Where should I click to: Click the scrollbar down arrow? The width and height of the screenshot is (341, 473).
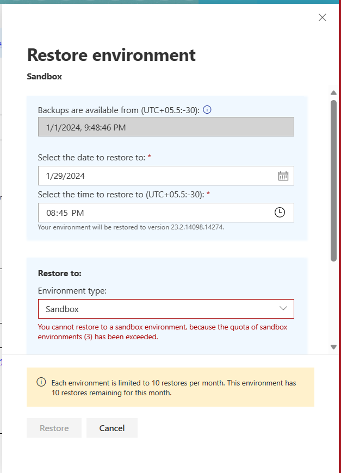point(333,347)
